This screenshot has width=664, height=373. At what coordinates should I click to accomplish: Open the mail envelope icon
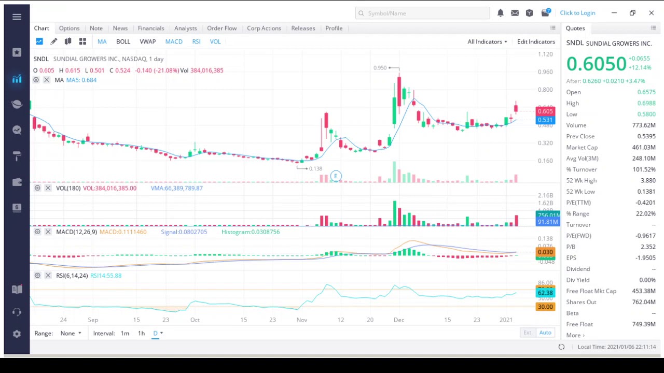(515, 13)
